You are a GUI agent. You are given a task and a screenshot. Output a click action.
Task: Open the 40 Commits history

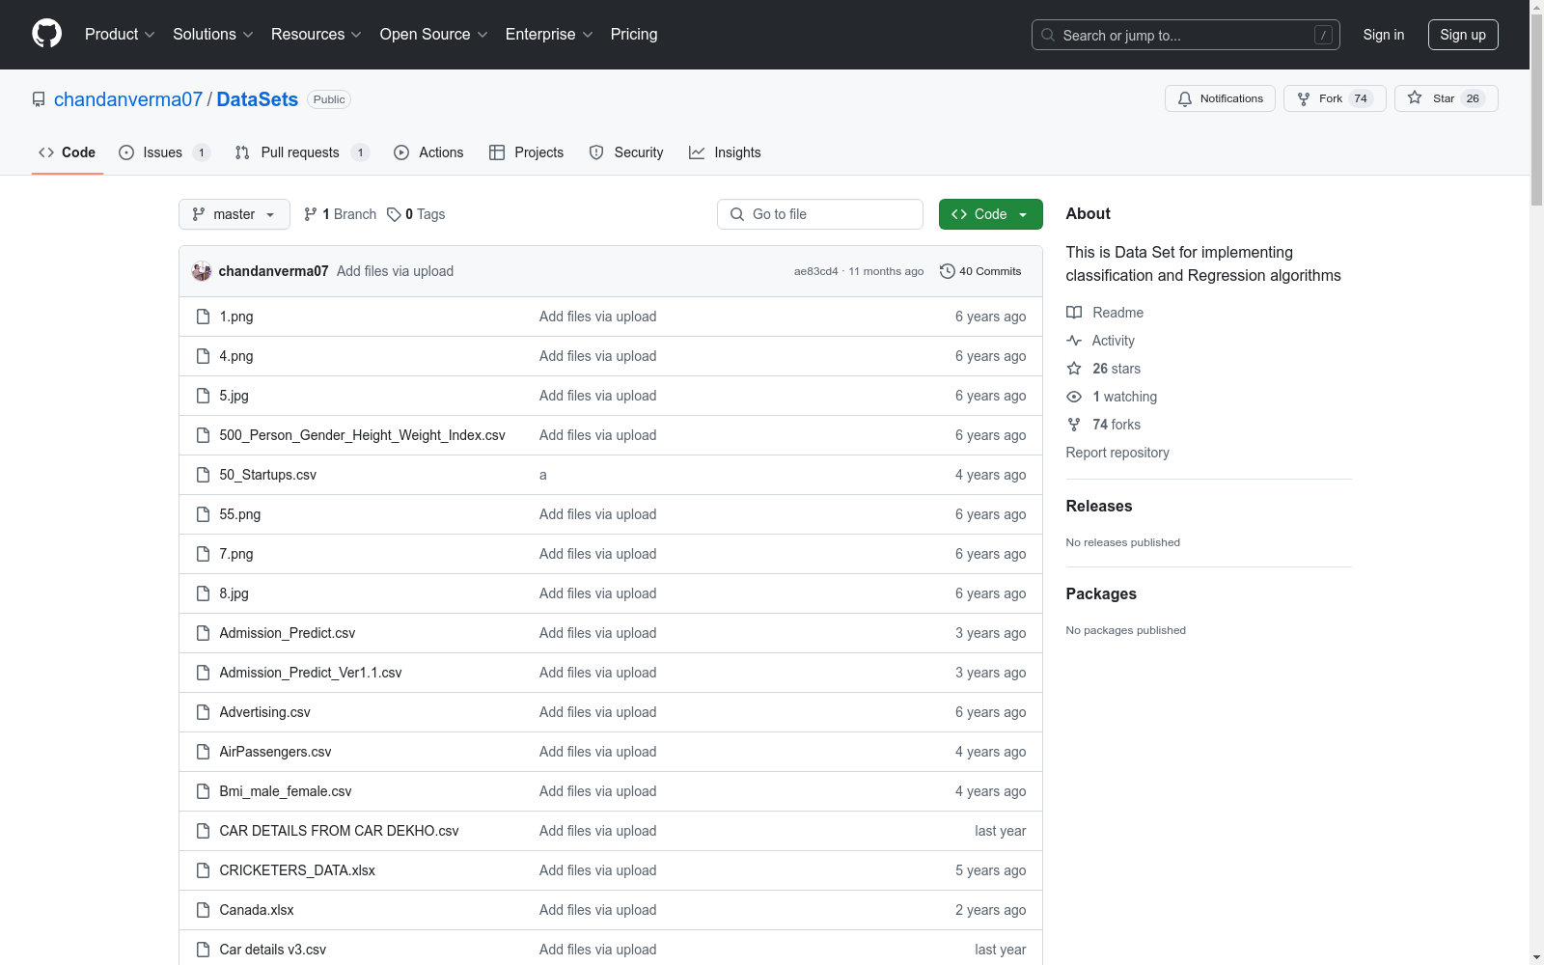980,271
